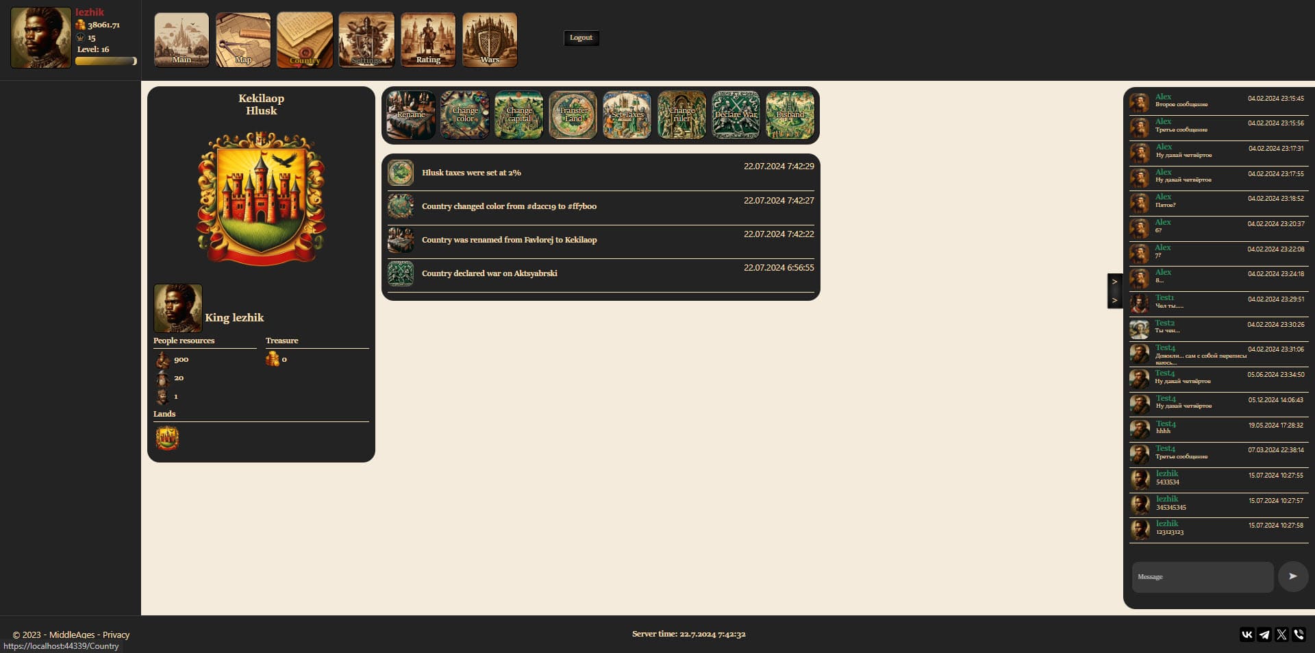
Task: Open the Telegram social icon in footer
Action: 1264,634
